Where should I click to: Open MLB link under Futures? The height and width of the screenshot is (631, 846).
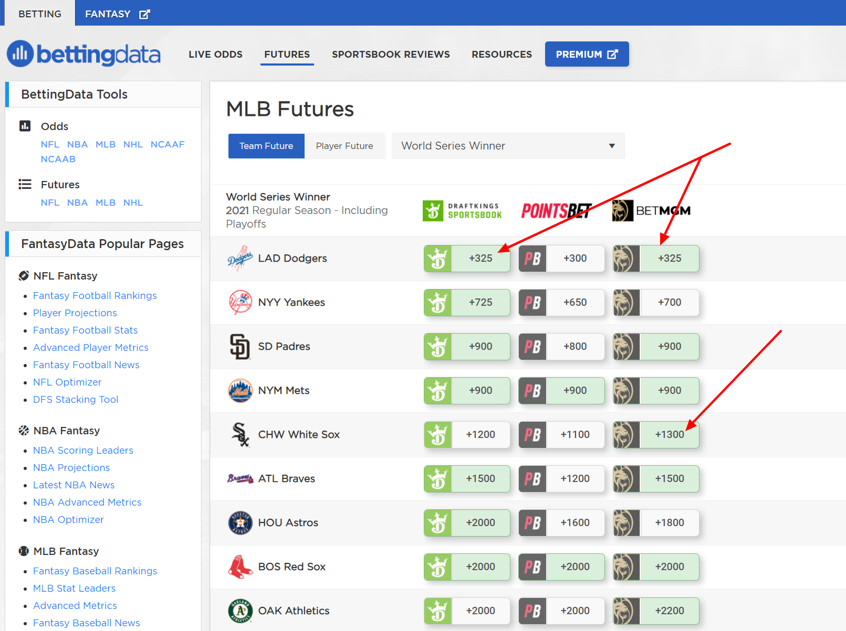point(106,202)
